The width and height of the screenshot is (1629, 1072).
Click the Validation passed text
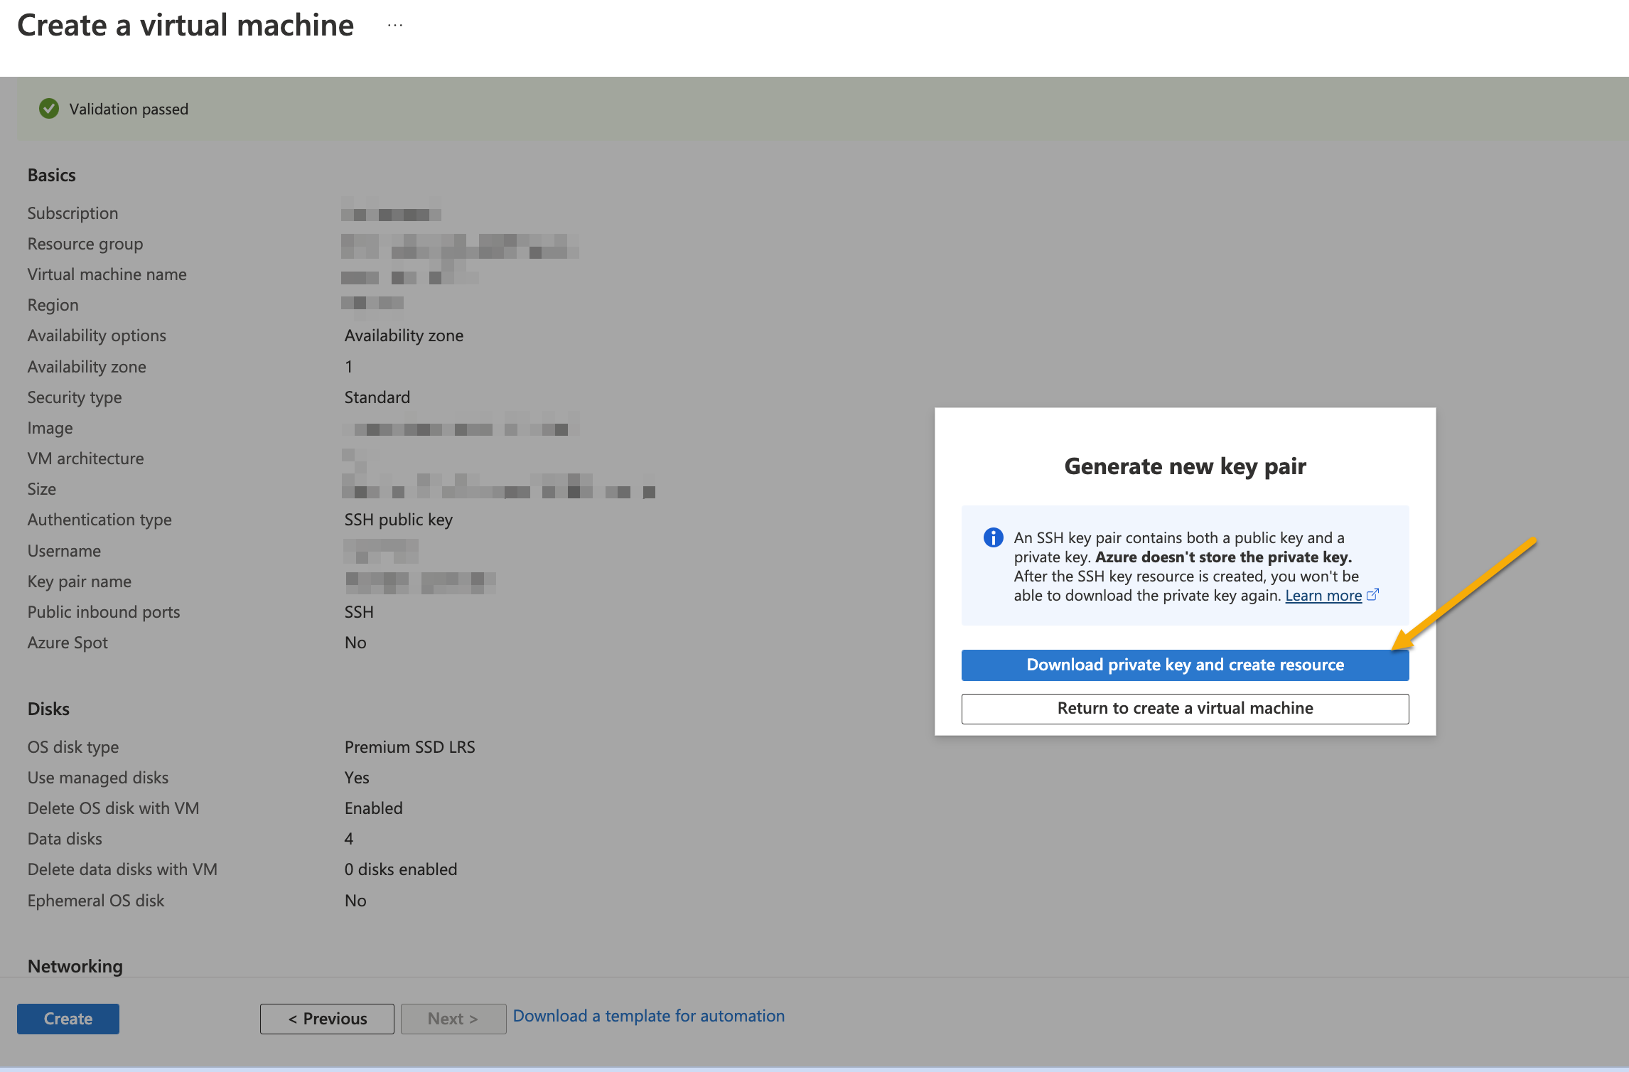click(129, 109)
